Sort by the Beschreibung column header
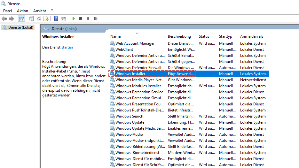 (x=179, y=36)
